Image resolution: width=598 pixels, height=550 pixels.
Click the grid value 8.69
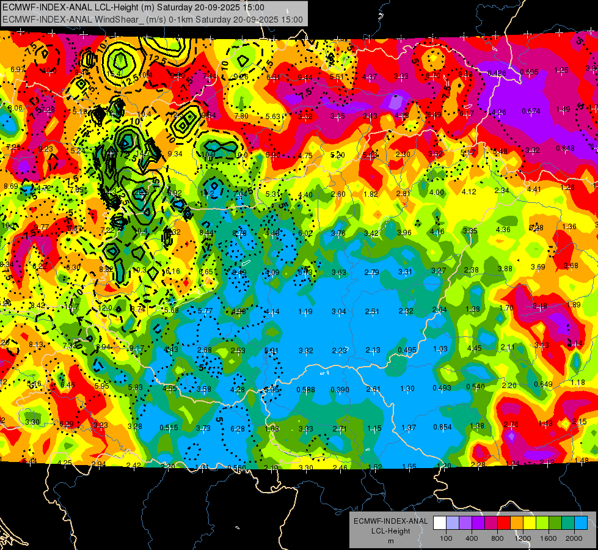(x=11, y=186)
